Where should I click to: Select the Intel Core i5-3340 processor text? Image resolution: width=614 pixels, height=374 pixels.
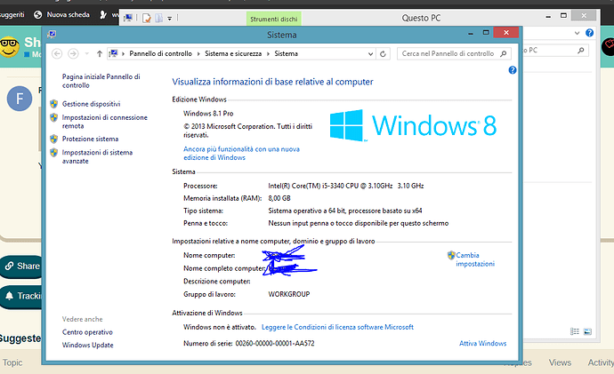[346, 186]
